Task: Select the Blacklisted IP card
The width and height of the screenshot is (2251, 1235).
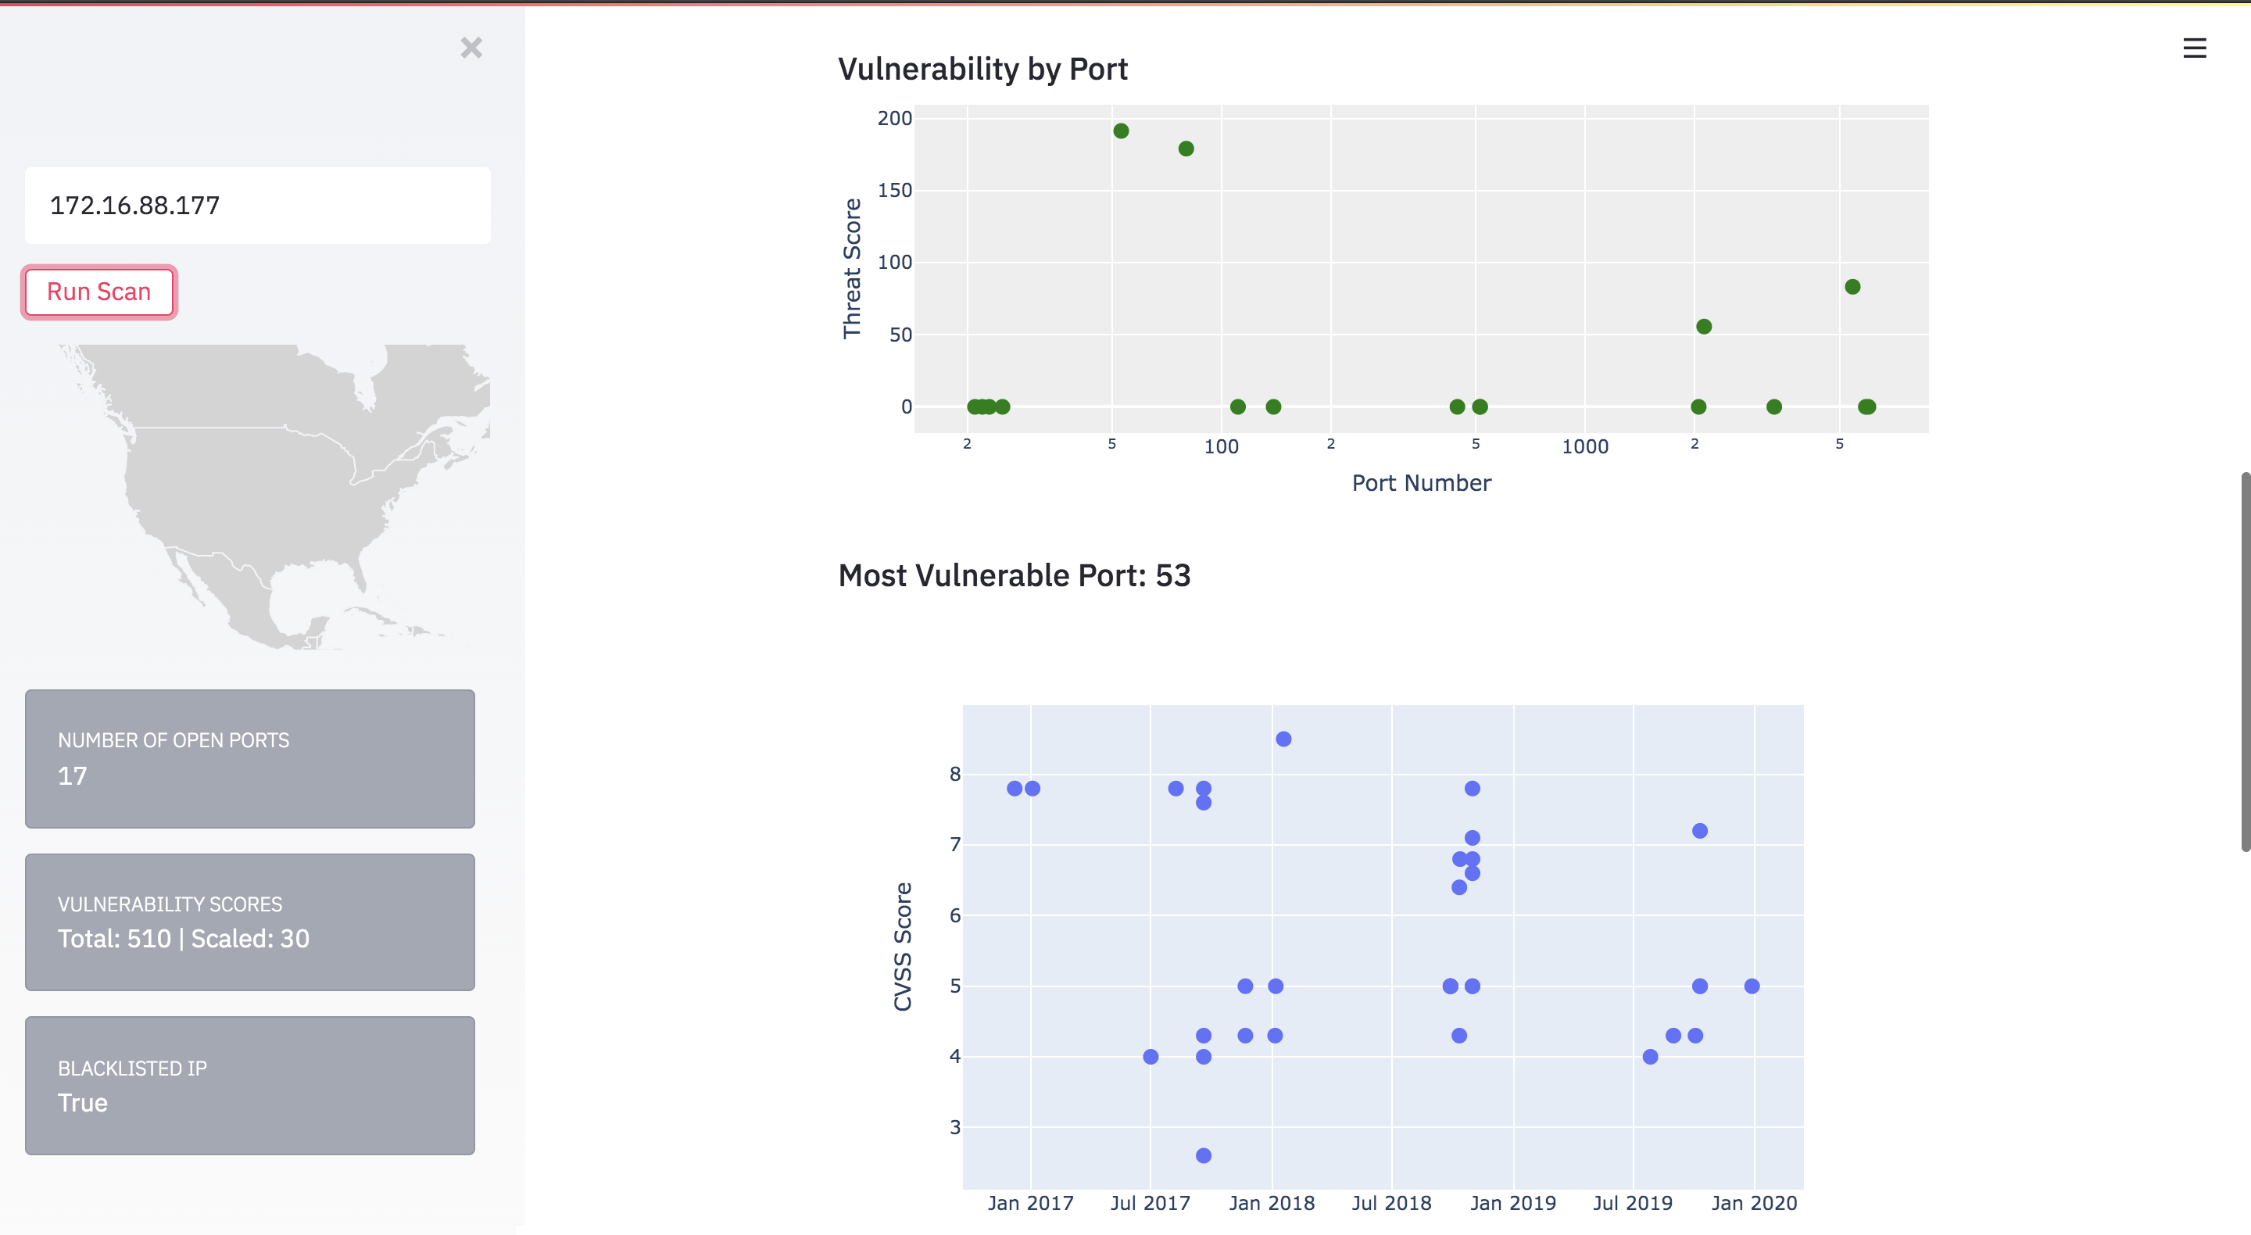Action: point(250,1086)
